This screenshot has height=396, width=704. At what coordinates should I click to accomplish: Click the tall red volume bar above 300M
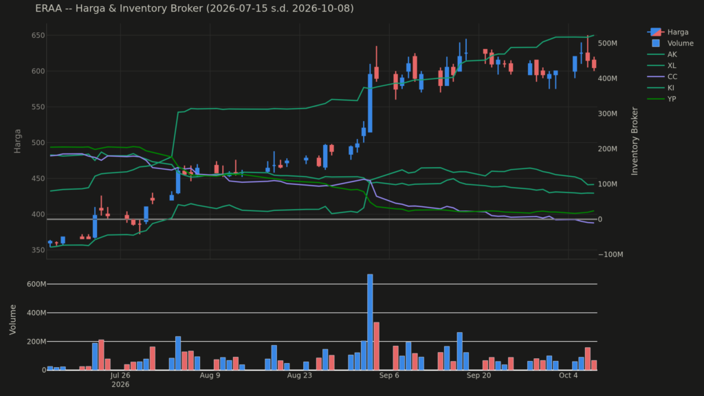tap(376, 346)
